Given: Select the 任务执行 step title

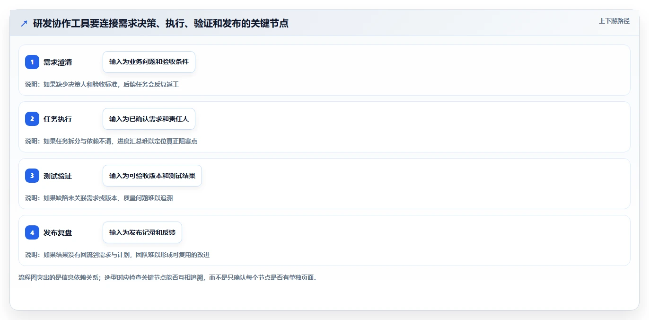Looking at the screenshot, I should click(x=58, y=119).
